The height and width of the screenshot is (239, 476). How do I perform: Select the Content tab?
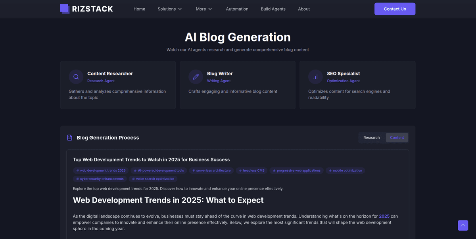[x=397, y=137]
